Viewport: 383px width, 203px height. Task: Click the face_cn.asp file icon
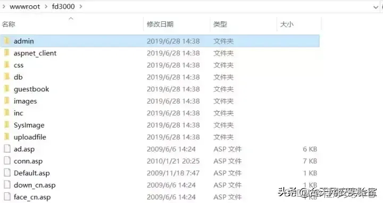[x=7, y=197]
